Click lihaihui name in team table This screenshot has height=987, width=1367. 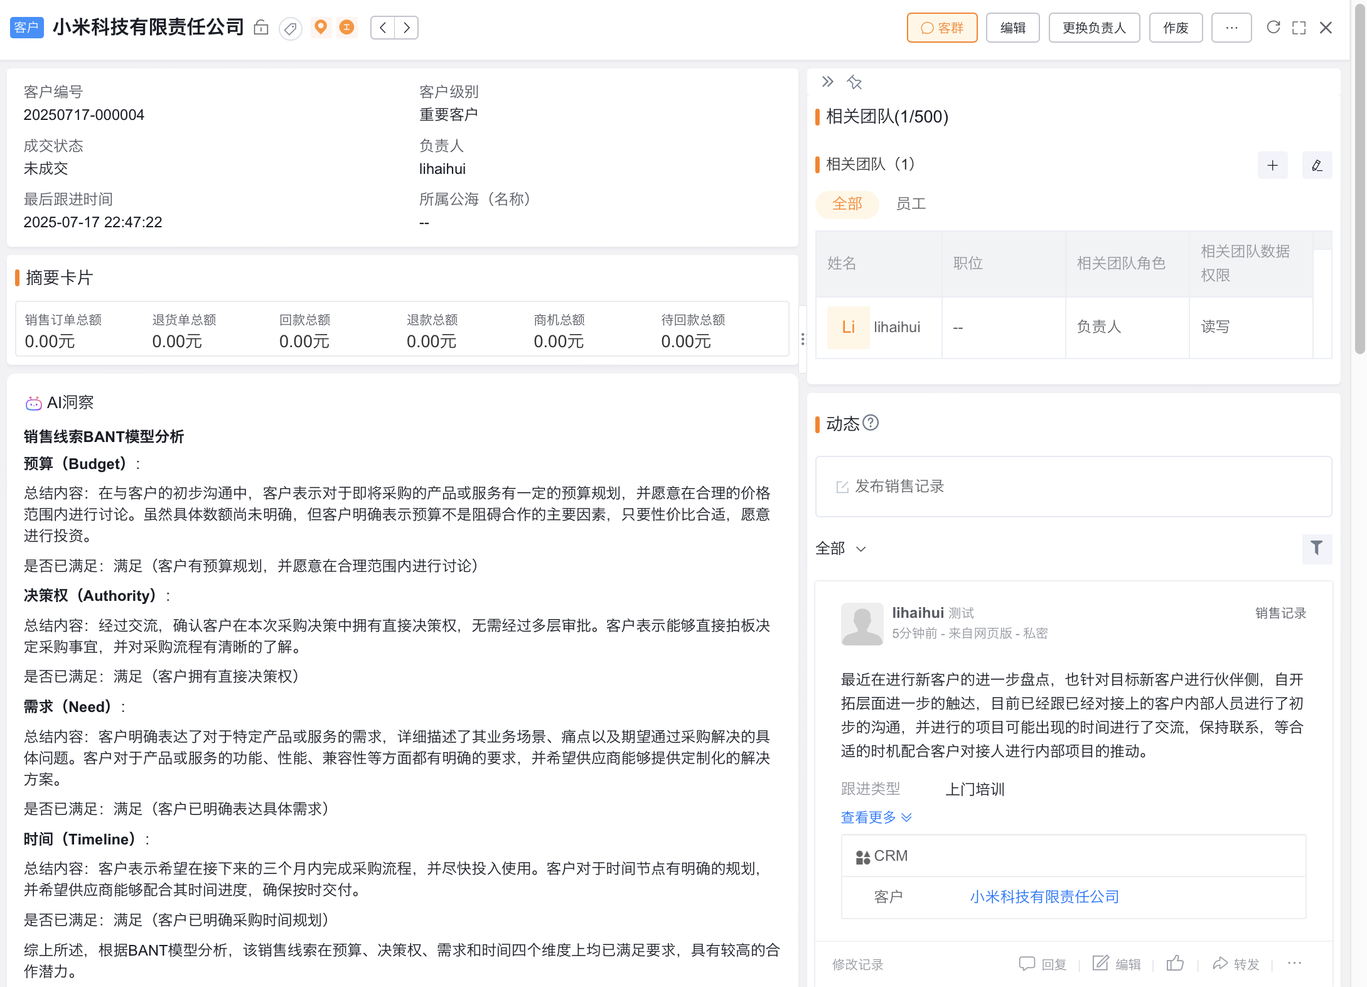click(897, 327)
